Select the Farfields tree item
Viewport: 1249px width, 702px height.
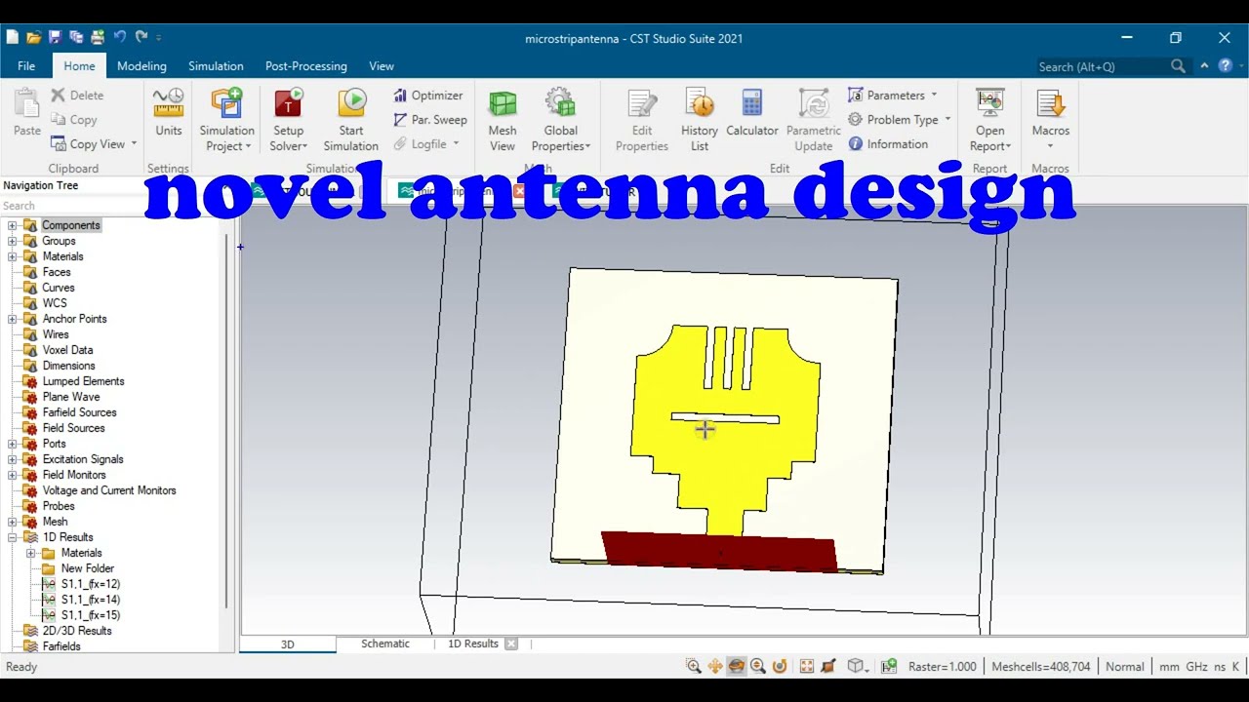point(61,646)
